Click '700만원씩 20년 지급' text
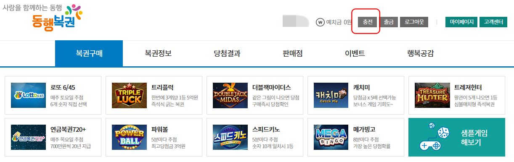 (70, 146)
